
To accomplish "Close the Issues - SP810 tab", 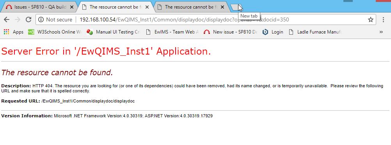I will pyautogui.click(x=72, y=7).
